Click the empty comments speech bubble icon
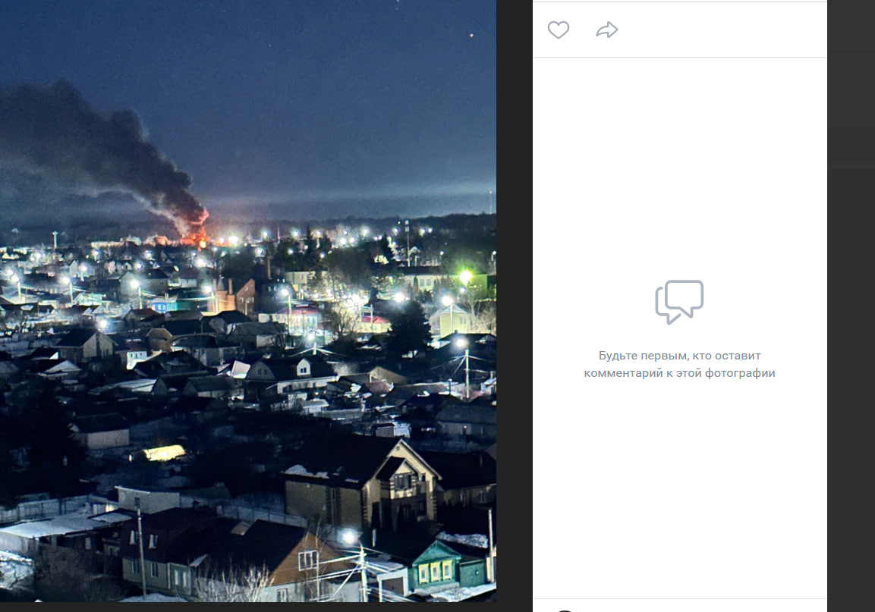 coord(679,302)
